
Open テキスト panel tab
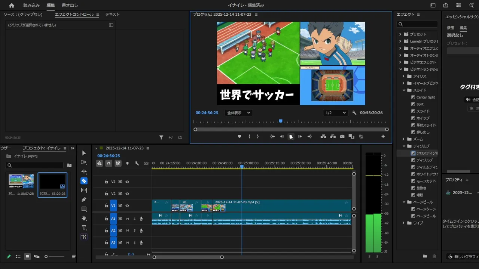(x=112, y=15)
